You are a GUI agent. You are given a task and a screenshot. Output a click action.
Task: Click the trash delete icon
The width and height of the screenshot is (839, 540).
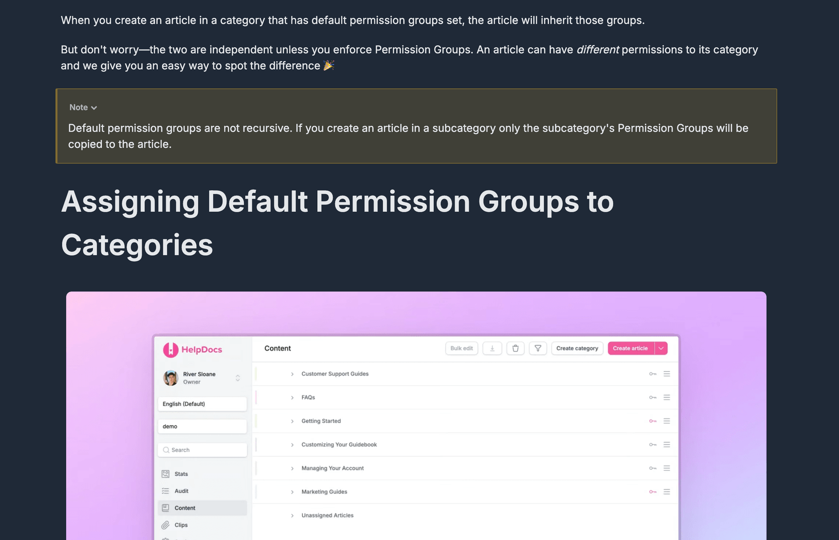pos(515,348)
